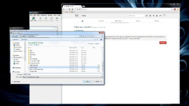
Task: Select Recent Places in the save dialog sidebar
Action: (x=18, y=51)
